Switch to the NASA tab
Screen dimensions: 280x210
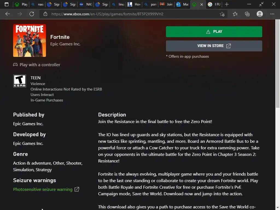(x=85, y=4)
